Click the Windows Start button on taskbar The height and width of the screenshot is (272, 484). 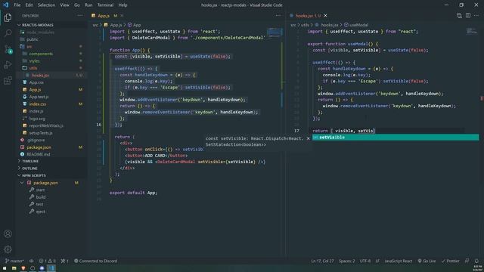[x=5, y=268]
